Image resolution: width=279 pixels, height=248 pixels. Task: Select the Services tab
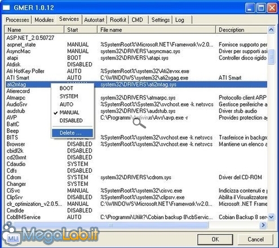click(x=69, y=19)
